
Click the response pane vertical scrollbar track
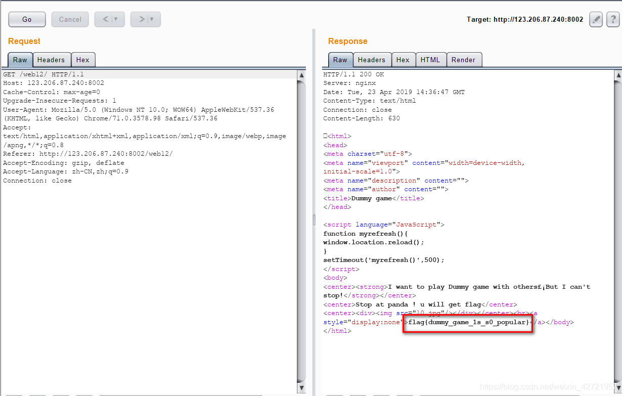[x=617, y=231]
